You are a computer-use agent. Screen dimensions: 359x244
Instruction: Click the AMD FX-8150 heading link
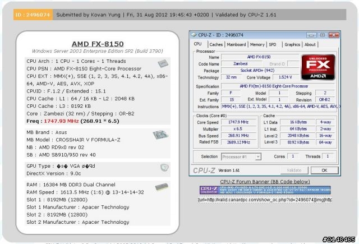98,44
